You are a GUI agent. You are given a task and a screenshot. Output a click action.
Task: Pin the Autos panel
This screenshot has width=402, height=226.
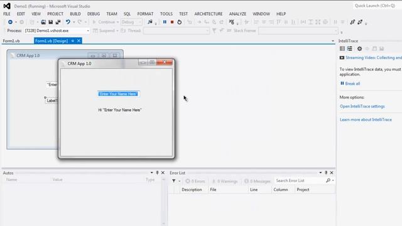point(157,173)
